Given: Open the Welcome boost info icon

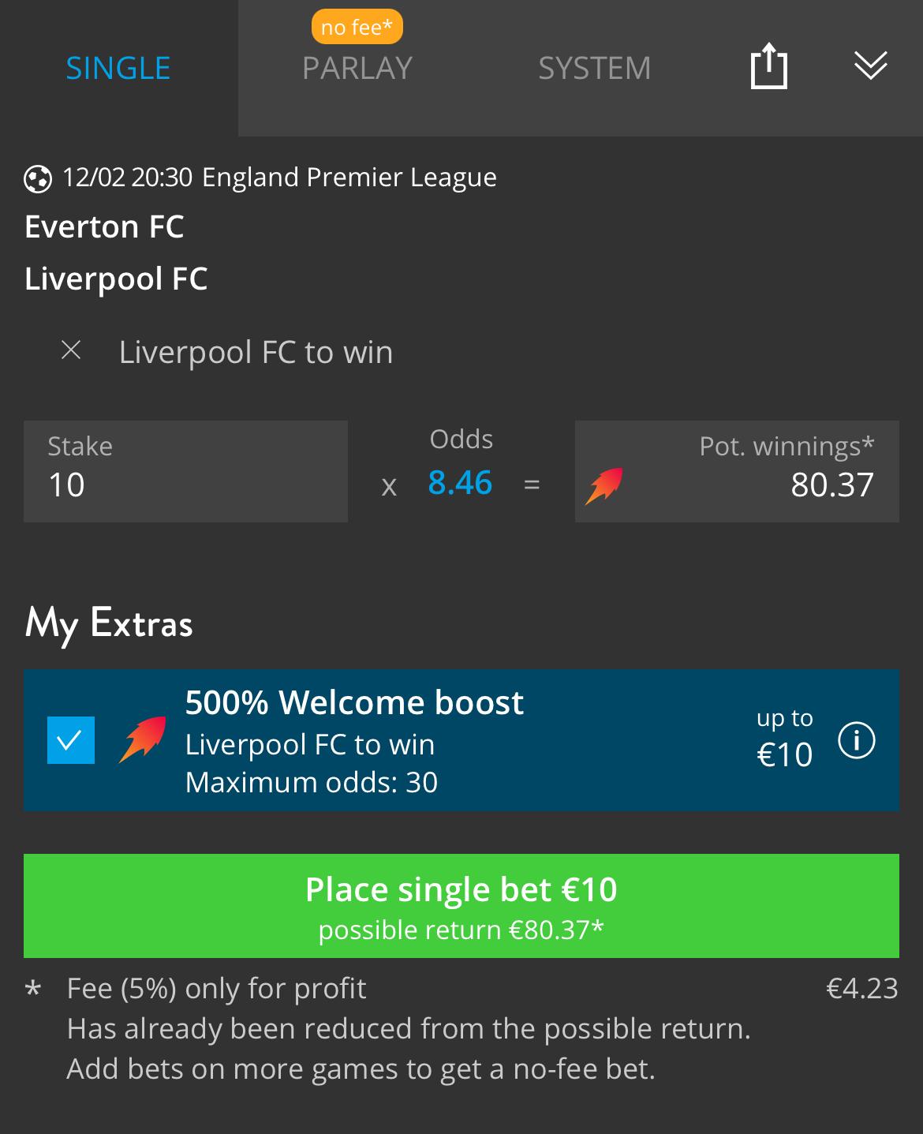Looking at the screenshot, I should 857,741.
